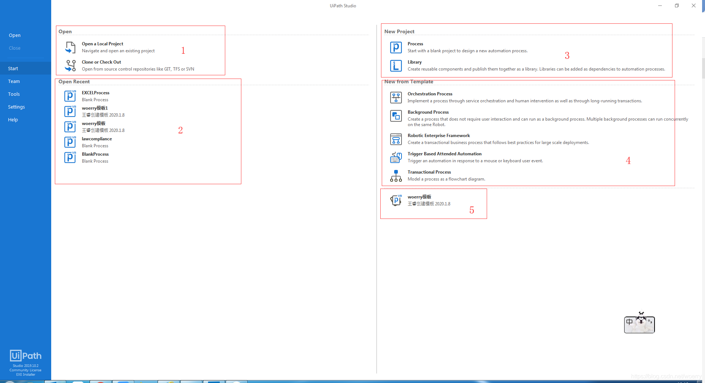The image size is (705, 383).
Task: Click the Clone or Check Out icon
Action: [x=70, y=66]
